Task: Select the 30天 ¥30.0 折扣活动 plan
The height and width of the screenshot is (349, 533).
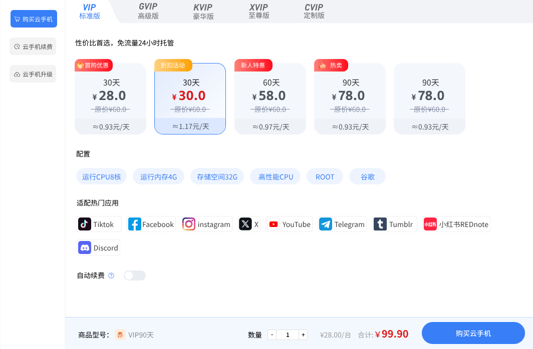Action: click(190, 98)
